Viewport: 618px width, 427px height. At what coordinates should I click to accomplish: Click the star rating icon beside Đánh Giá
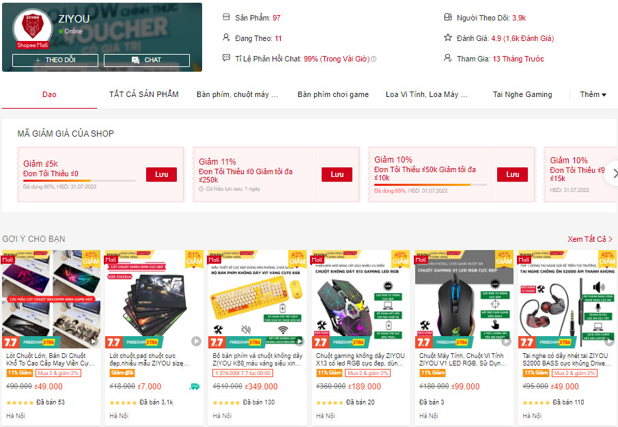pyautogui.click(x=448, y=38)
